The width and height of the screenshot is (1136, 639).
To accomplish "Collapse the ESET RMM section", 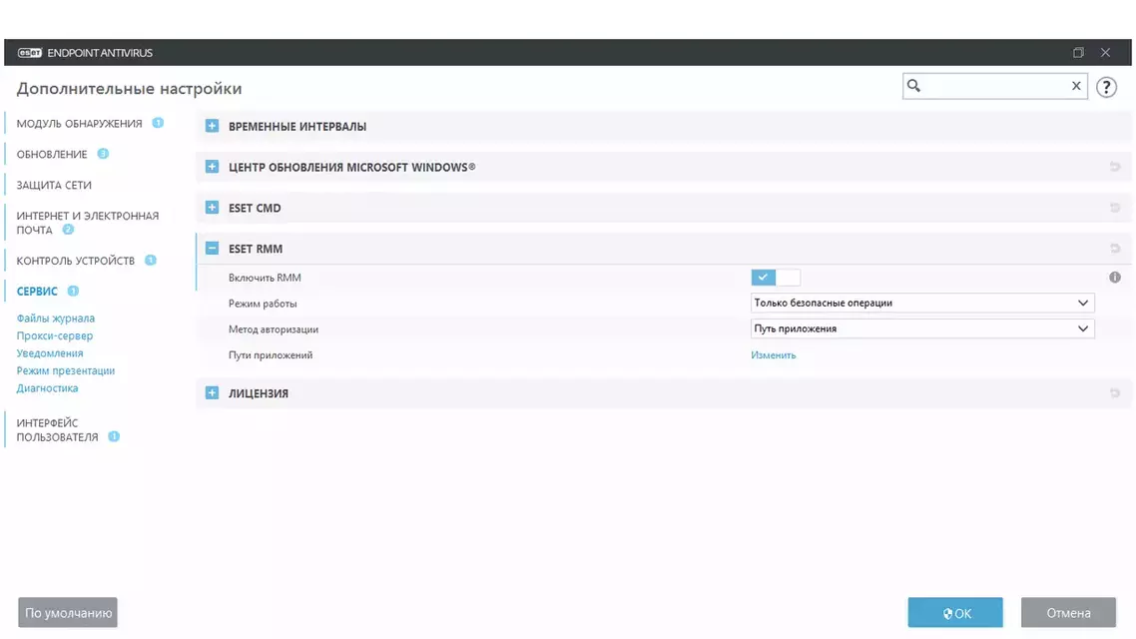I will [212, 249].
